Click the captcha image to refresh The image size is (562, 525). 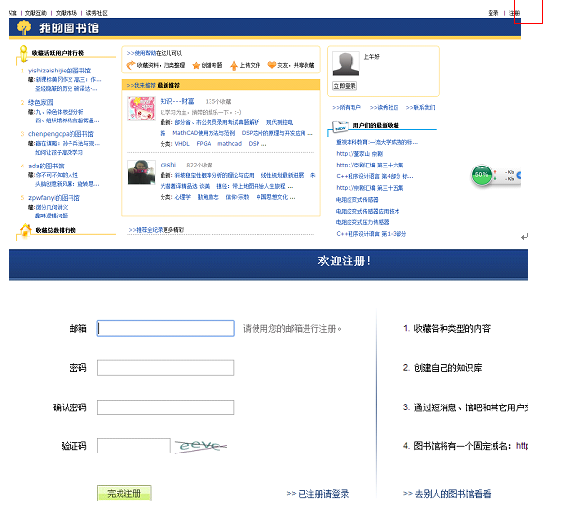pyautogui.click(x=201, y=446)
